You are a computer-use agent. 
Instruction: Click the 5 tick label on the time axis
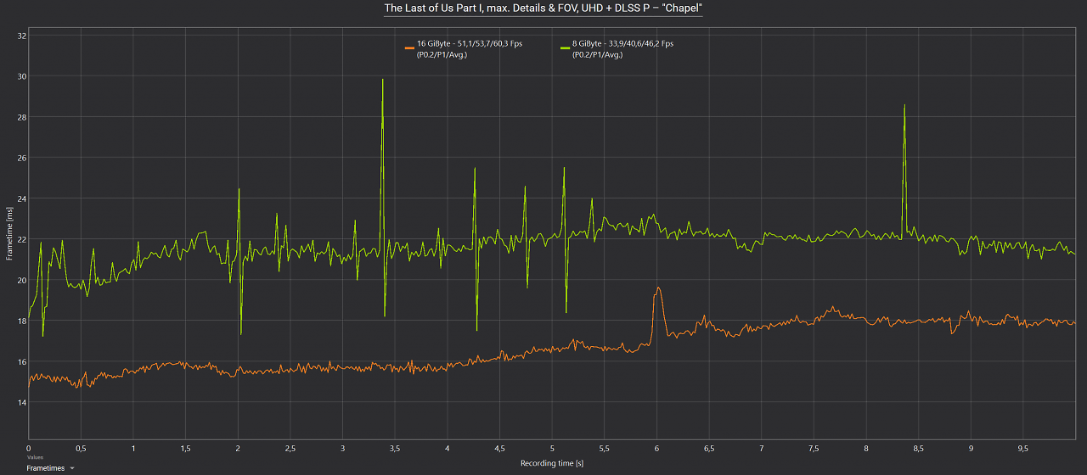pyautogui.click(x=552, y=448)
